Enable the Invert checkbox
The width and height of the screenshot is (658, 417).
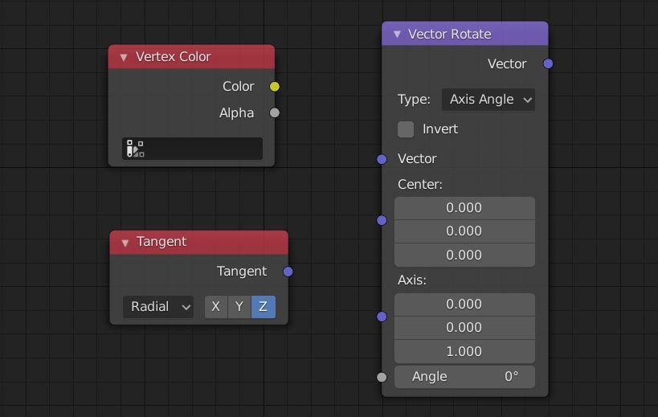click(407, 129)
